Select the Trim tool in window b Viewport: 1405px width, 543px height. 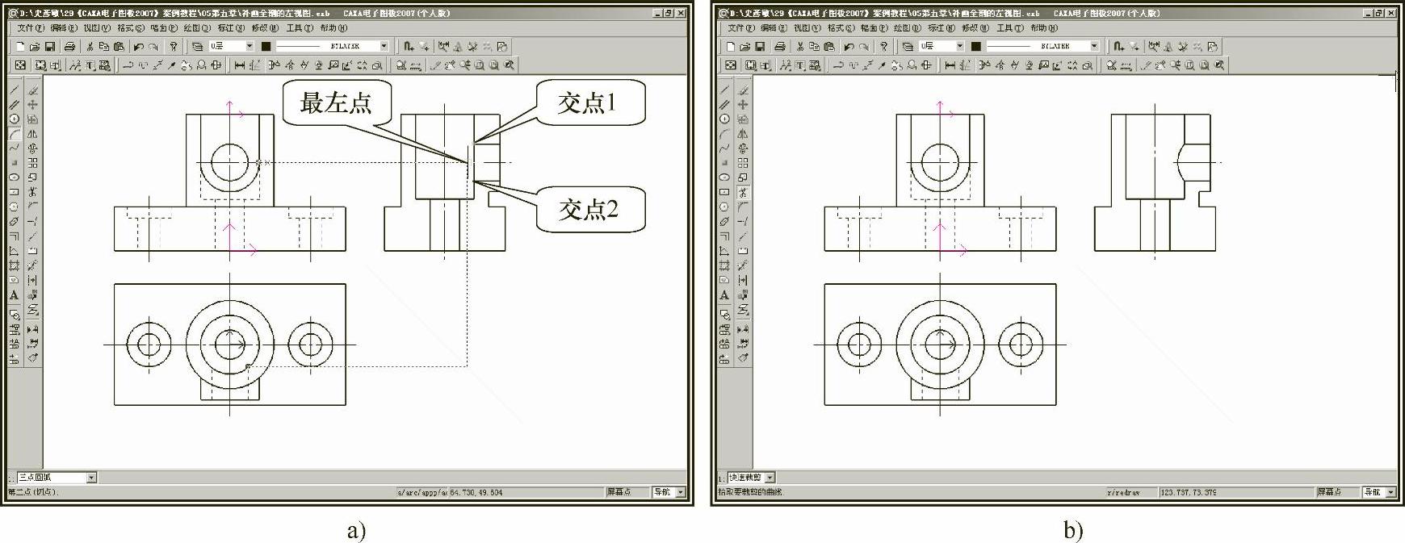coord(743,192)
